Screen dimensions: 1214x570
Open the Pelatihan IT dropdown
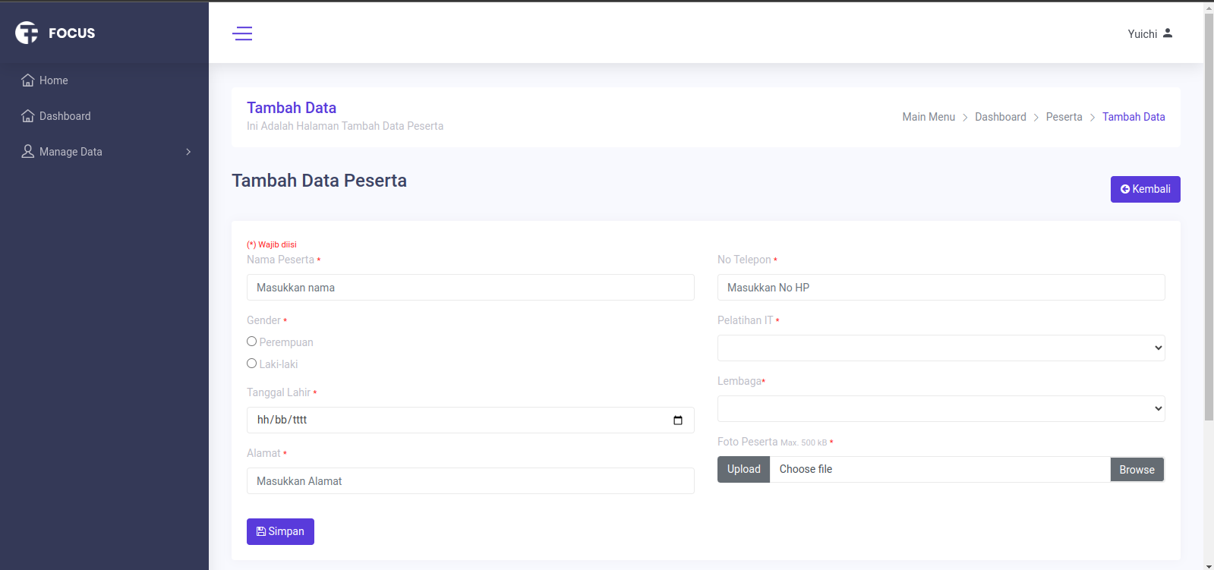tap(941, 348)
